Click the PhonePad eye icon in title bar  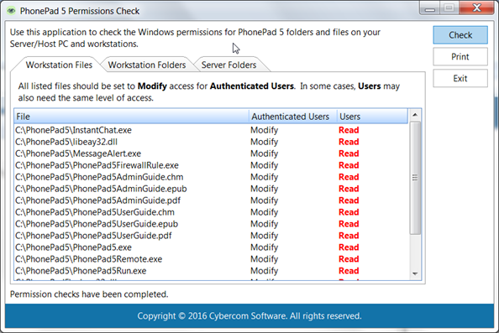click(12, 11)
